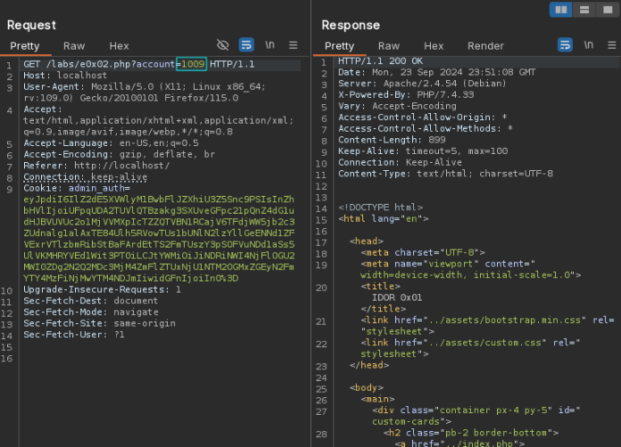Click 'IDOR 0x01' title text in response

(397, 297)
